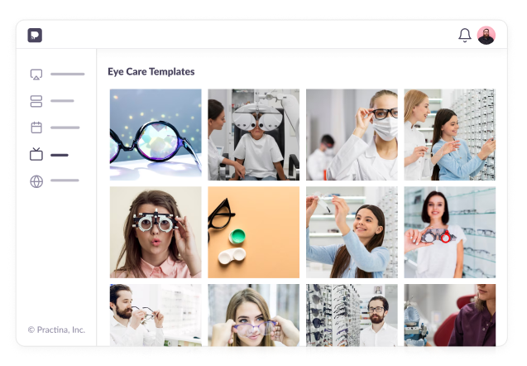Click the Practina, Inc. copyright text
Screen dimensions: 527x366
pyautogui.click(x=56, y=330)
